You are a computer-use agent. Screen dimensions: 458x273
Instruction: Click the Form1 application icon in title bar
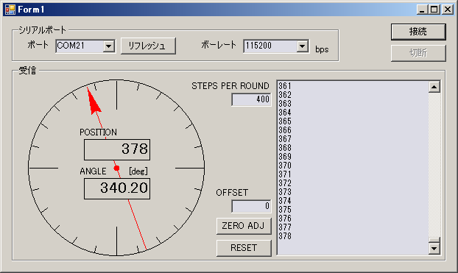pyautogui.click(x=10, y=10)
